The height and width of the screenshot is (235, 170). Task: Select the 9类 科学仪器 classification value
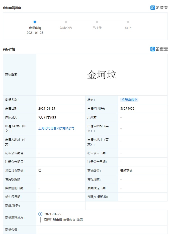[x=47, y=117]
